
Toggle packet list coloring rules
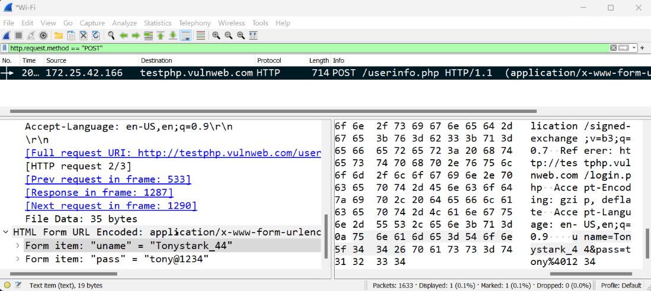coord(201,35)
